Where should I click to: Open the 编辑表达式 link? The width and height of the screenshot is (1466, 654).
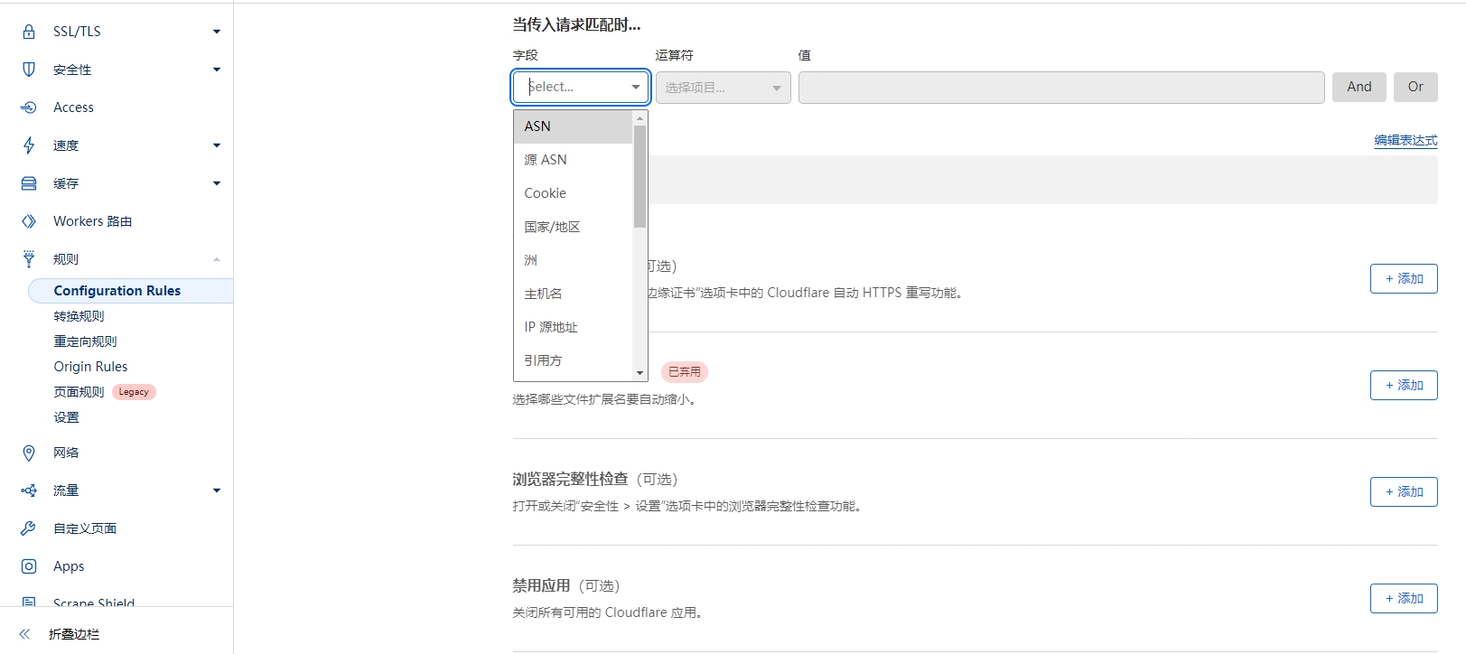coord(1405,140)
